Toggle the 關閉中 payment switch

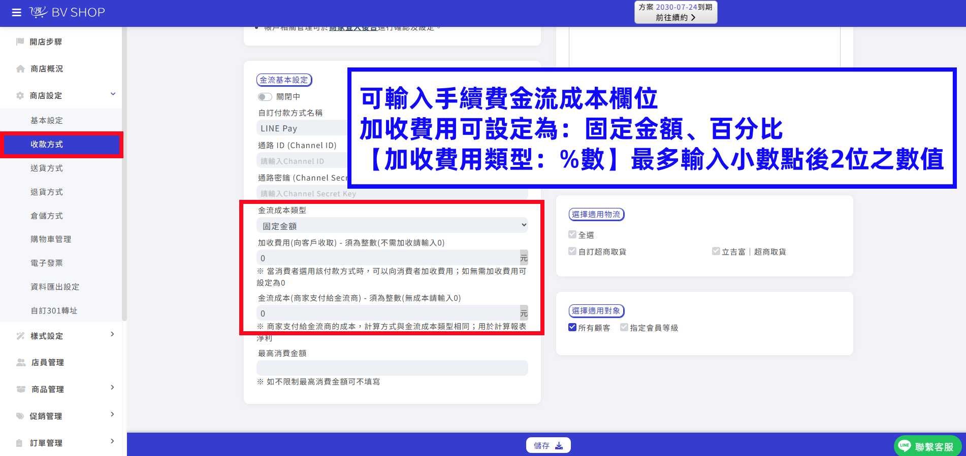pos(265,96)
